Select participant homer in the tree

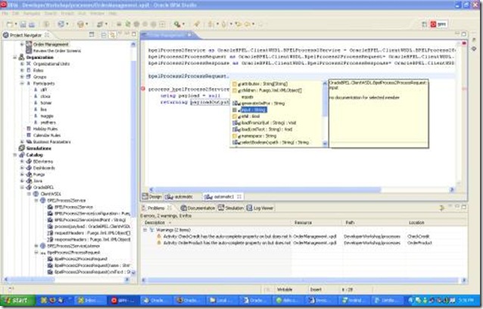[x=46, y=103]
